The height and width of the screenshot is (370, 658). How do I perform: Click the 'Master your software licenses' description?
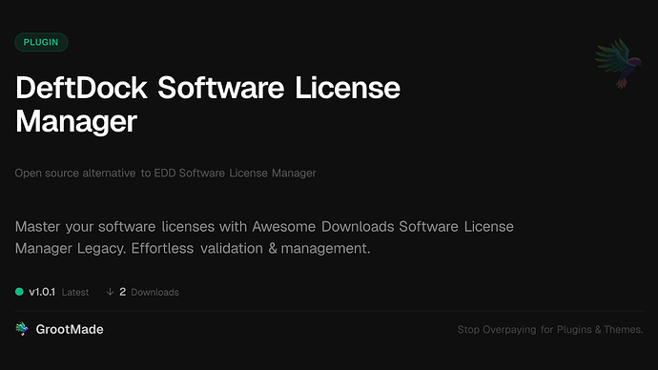pyautogui.click(x=264, y=237)
